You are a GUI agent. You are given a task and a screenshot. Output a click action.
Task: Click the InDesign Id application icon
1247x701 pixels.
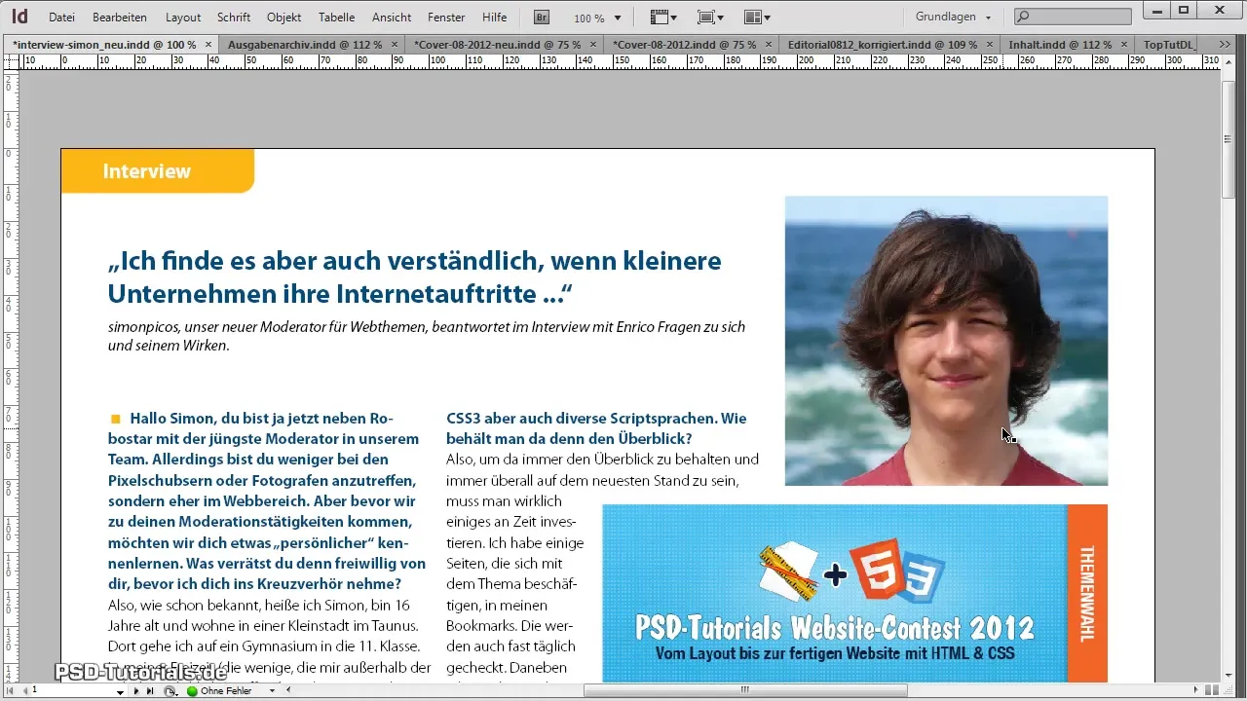click(19, 17)
